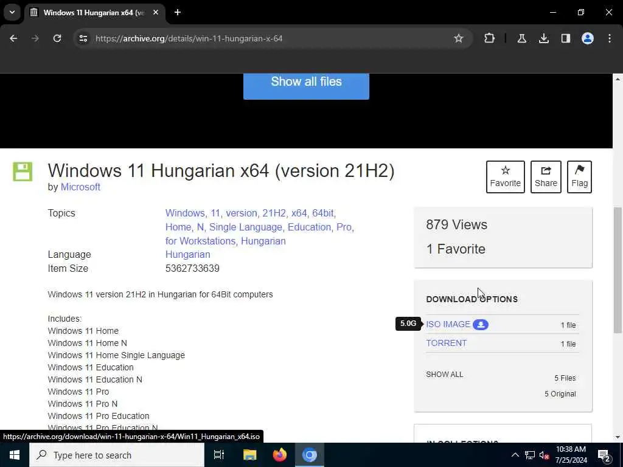Open the taskbar clock and date

571,455
